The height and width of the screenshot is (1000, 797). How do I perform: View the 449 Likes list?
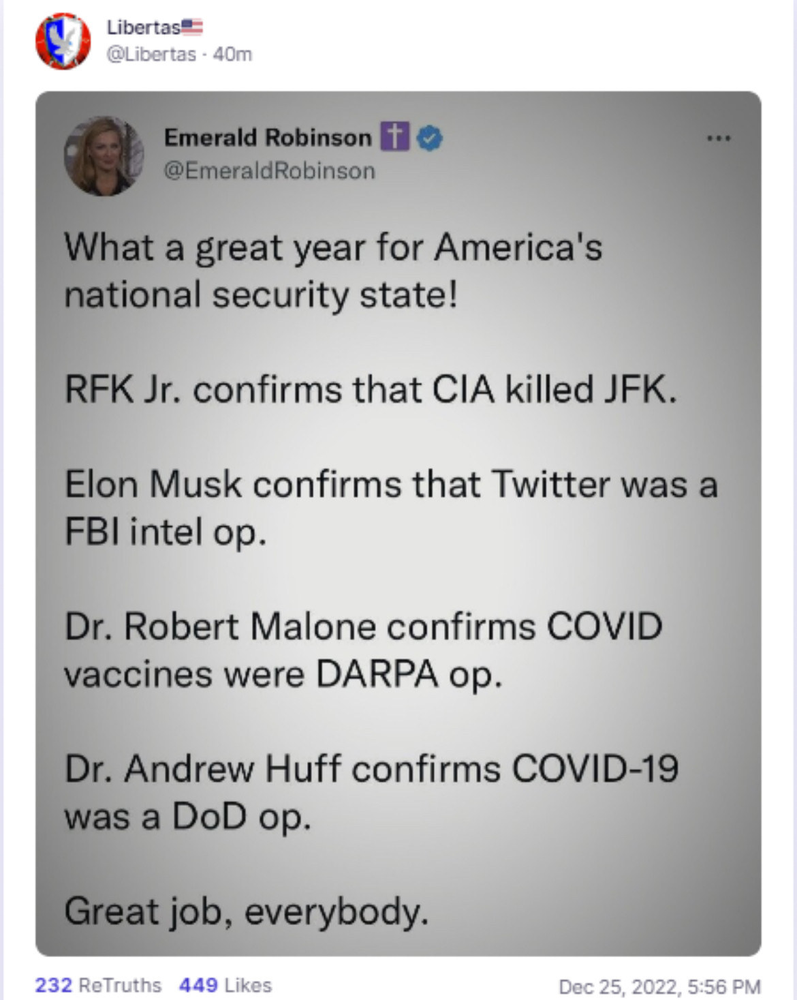tap(225, 985)
